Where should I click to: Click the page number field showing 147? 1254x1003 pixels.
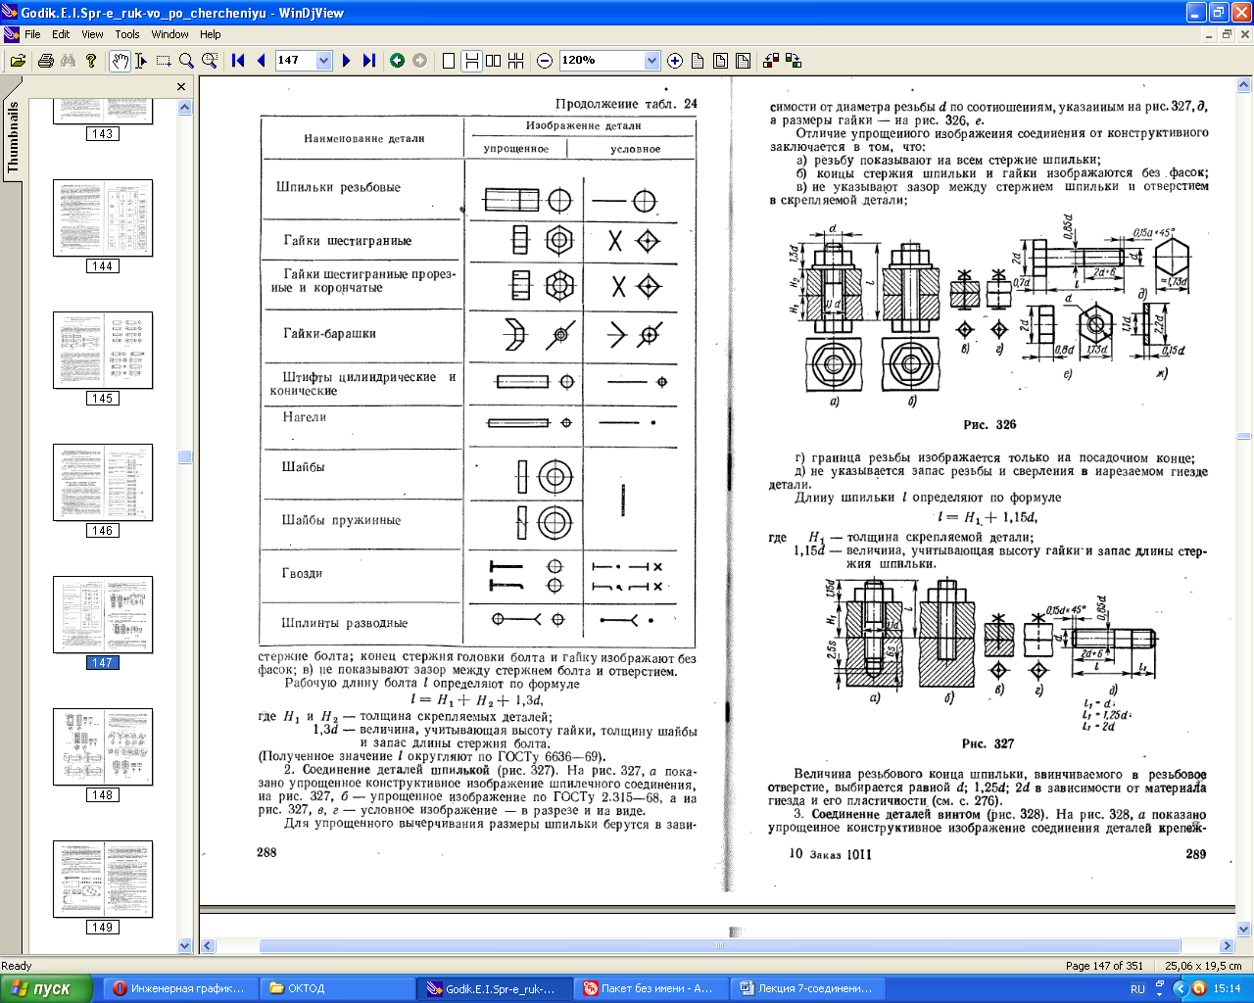pyautogui.click(x=296, y=61)
